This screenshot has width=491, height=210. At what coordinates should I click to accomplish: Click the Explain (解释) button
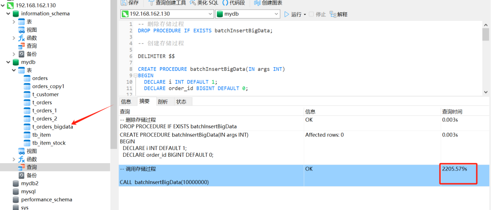pyautogui.click(x=339, y=15)
